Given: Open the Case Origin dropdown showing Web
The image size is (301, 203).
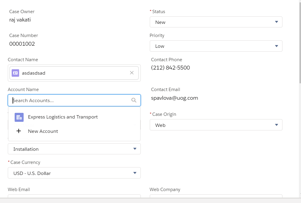Looking at the screenshot, I should (216, 125).
